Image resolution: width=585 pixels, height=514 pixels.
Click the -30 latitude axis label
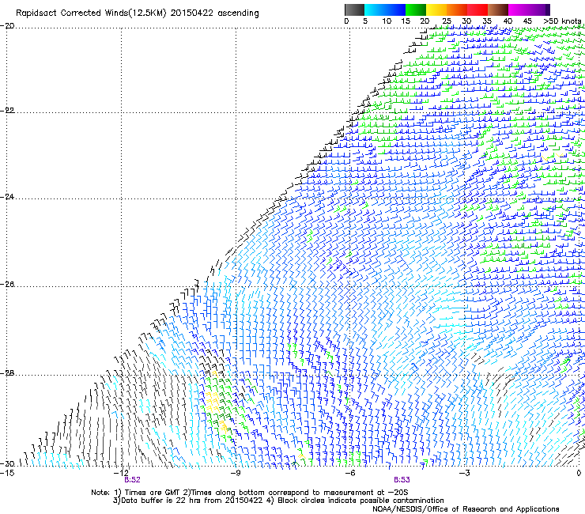pos(7,463)
